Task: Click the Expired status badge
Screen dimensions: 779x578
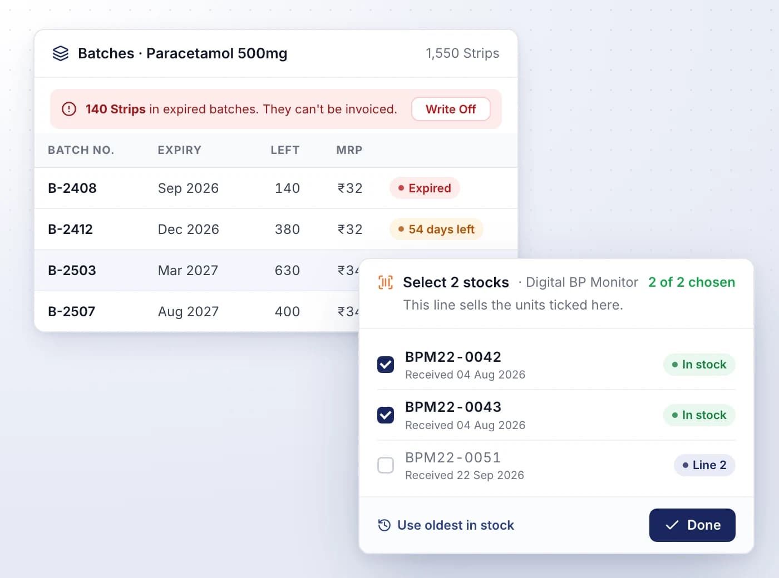Action: coord(425,188)
